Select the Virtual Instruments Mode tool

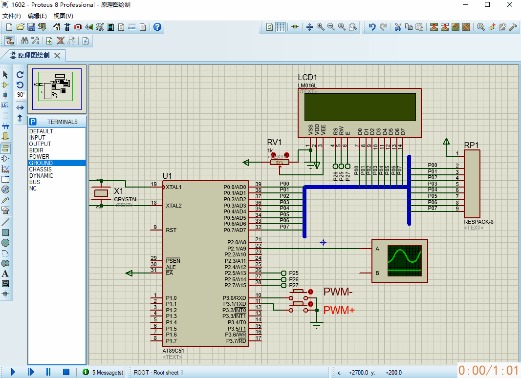[5, 210]
